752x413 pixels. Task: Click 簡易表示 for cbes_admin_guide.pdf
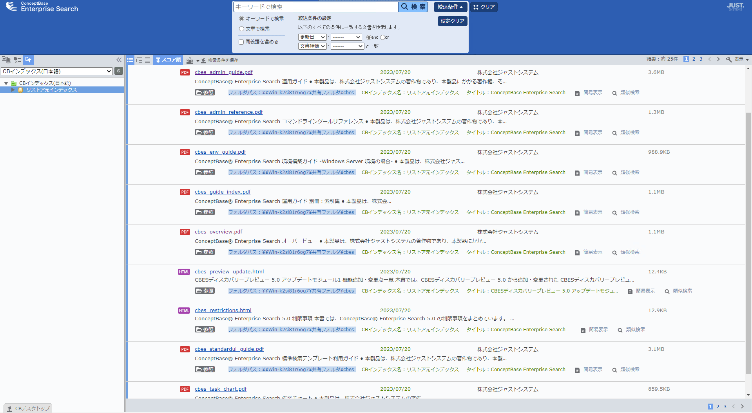589,93
